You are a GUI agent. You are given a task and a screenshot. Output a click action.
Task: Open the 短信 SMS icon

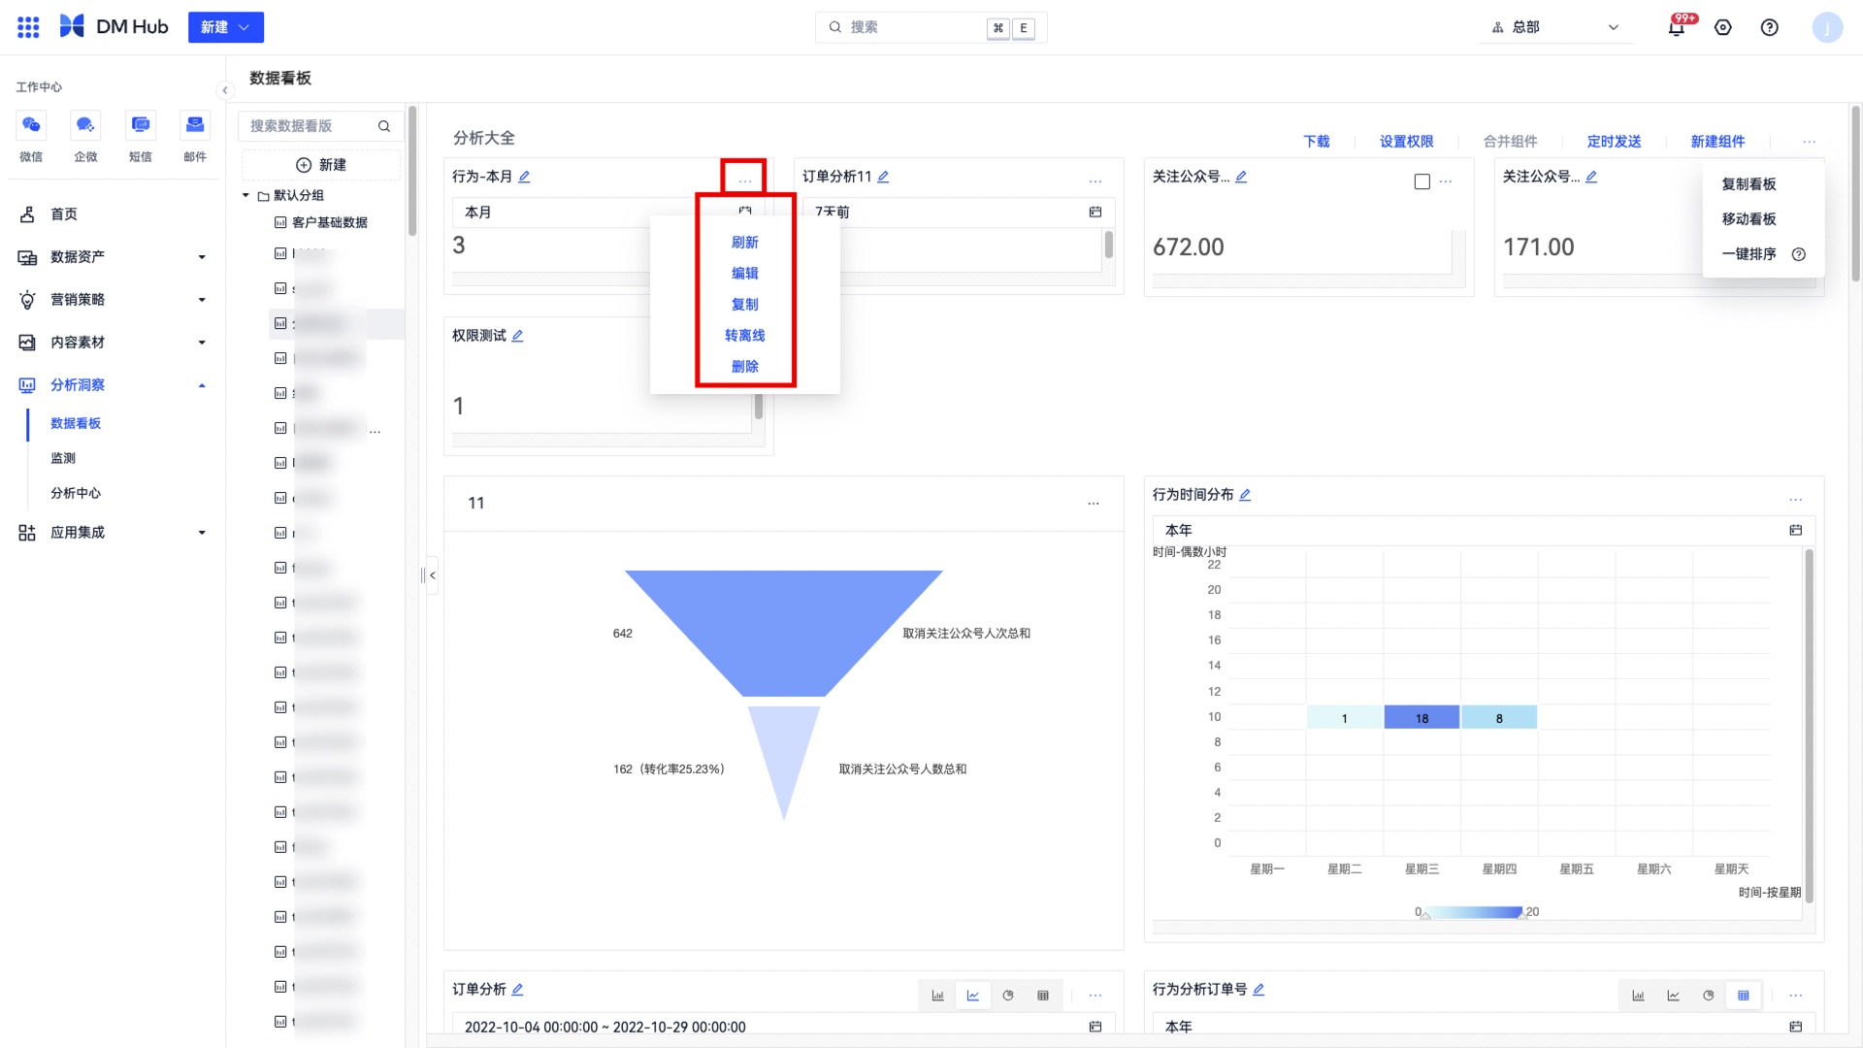141,125
